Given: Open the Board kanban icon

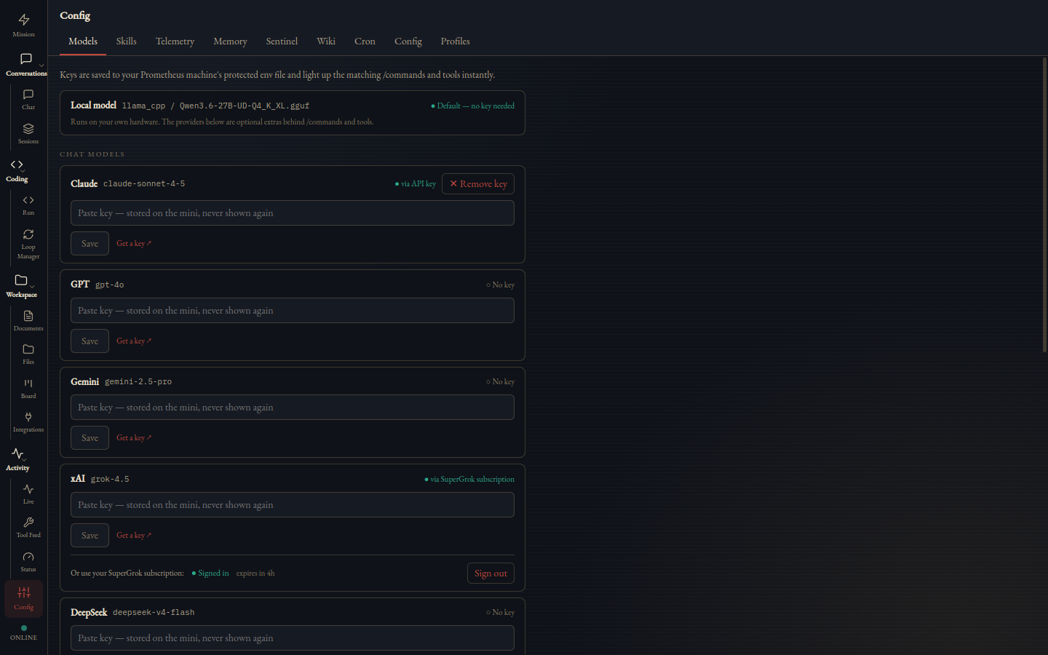Looking at the screenshot, I should [28, 384].
